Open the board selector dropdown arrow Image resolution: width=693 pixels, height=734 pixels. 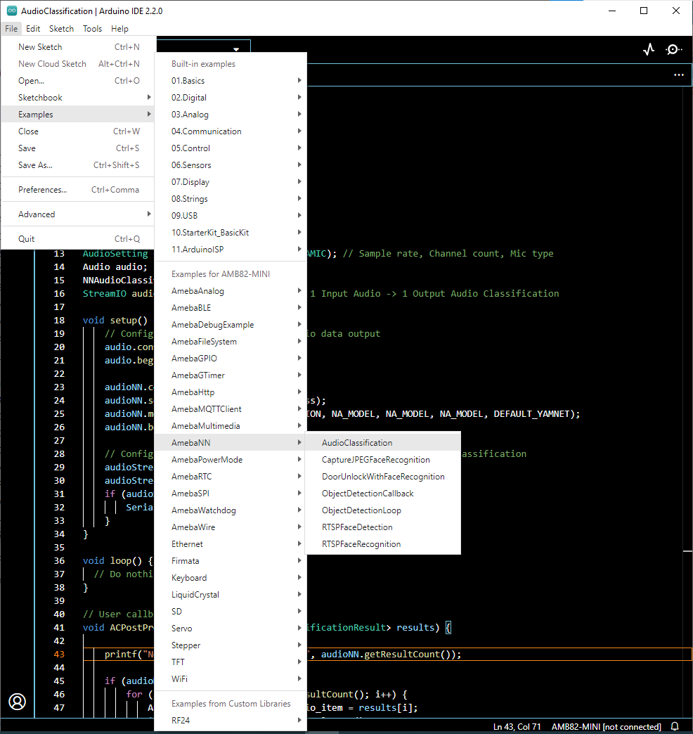point(236,49)
